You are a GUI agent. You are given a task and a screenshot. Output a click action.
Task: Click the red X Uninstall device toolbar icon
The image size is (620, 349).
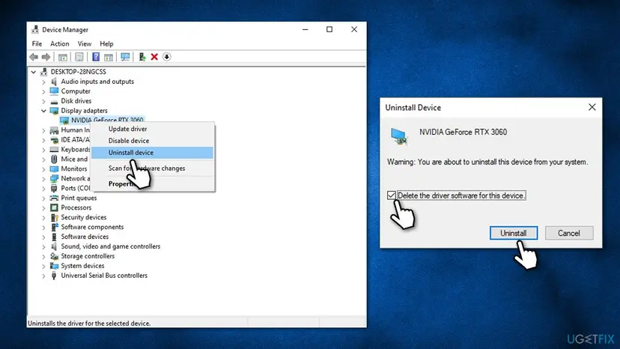coord(154,57)
